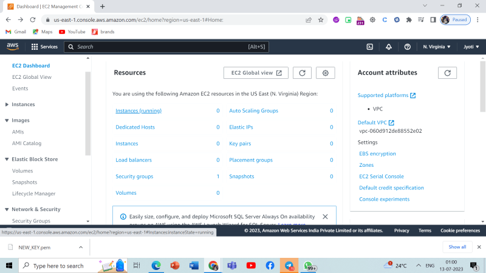
Task: Collapse the Images sidebar section
Action: 7,120
